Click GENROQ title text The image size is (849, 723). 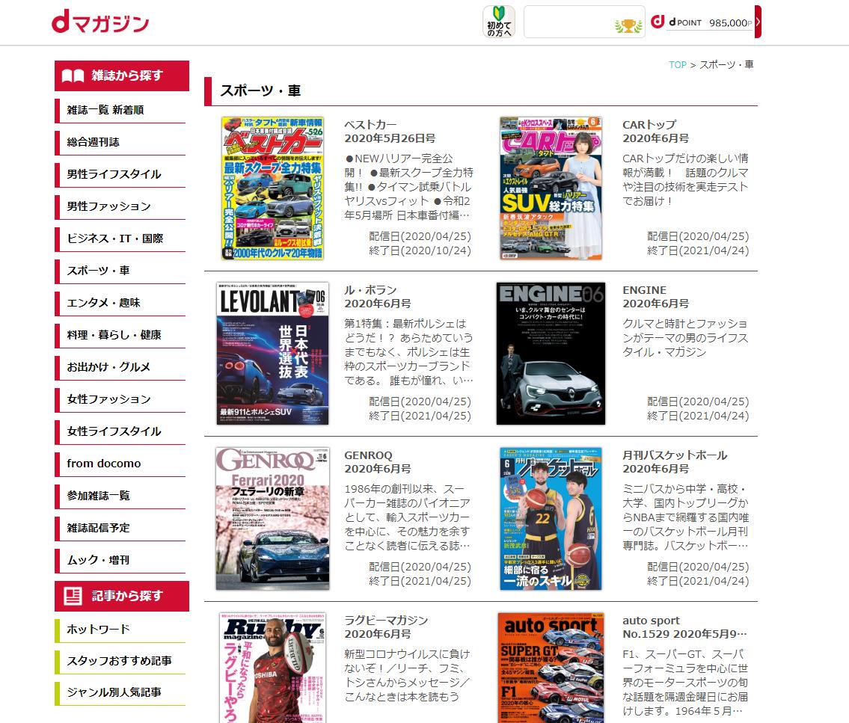[368, 455]
